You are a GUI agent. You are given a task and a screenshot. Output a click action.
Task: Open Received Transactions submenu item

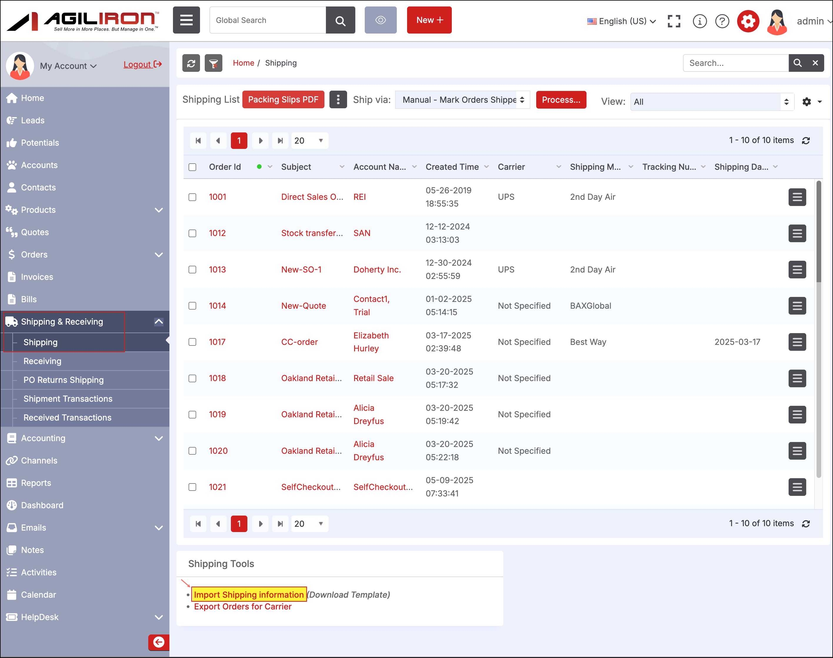[67, 418]
